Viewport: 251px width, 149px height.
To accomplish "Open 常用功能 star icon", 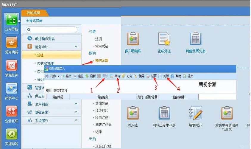I will [12, 43].
